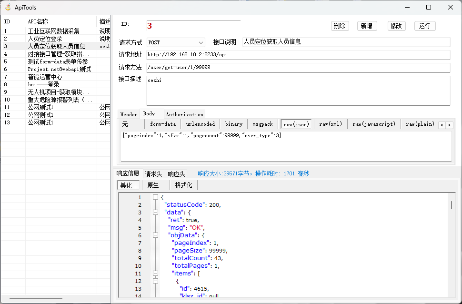Image resolution: width=462 pixels, height=304 pixels.
Task: Select the 对接接口管理-获取措... row
Action: [56, 54]
